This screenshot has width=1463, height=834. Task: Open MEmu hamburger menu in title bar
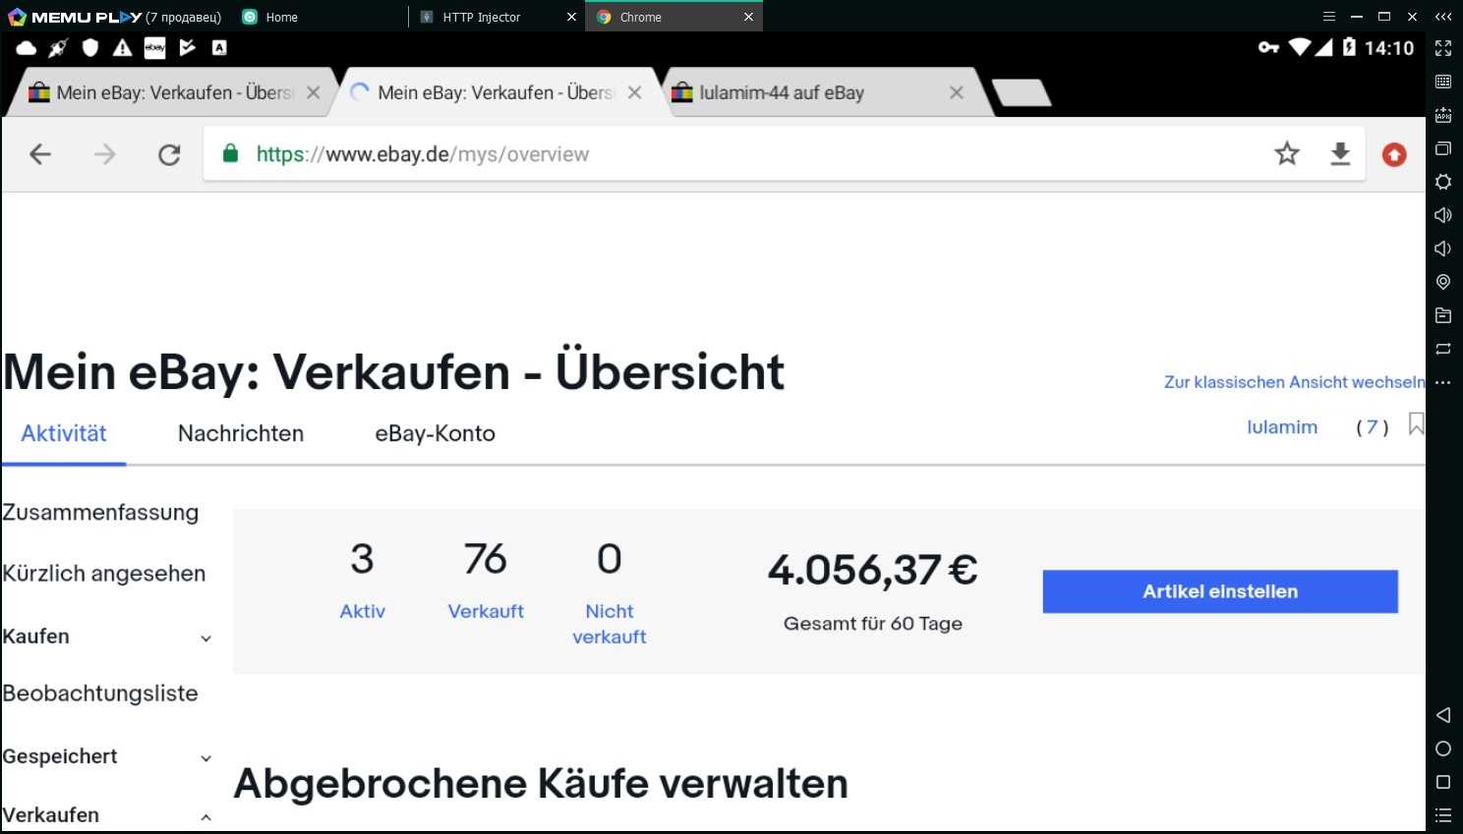[x=1329, y=17]
